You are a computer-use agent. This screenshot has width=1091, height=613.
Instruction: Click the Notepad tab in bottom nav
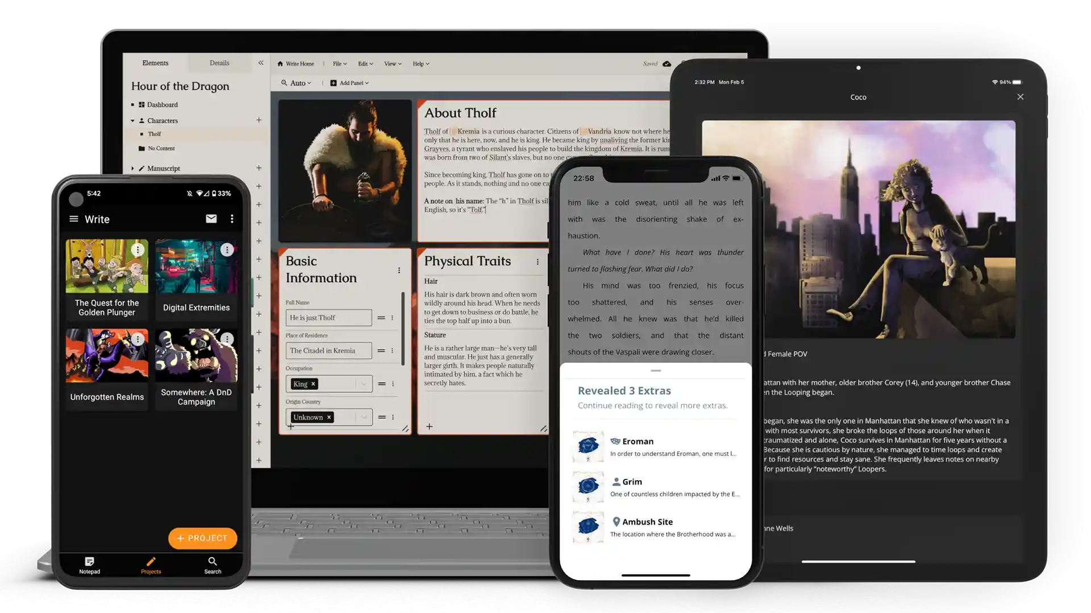[x=89, y=565]
